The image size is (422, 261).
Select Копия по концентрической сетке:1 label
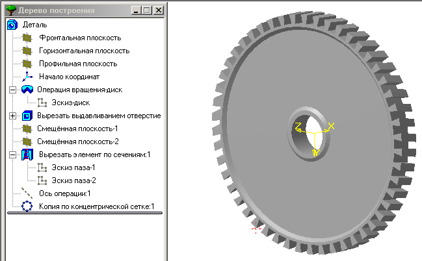tap(97, 206)
